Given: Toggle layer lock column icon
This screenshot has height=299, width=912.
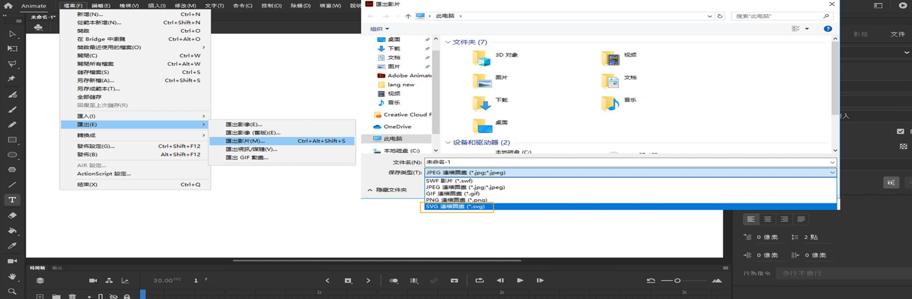Looking at the screenshot, I should pyautogui.click(x=127, y=296).
